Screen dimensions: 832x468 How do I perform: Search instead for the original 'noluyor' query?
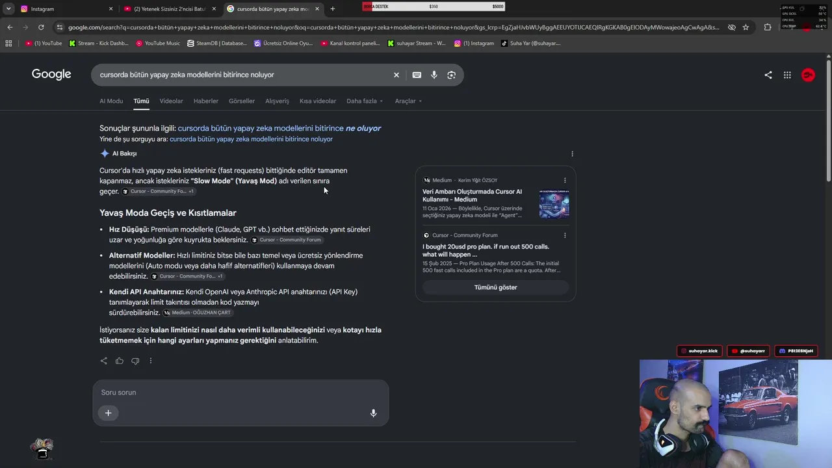tap(251, 139)
